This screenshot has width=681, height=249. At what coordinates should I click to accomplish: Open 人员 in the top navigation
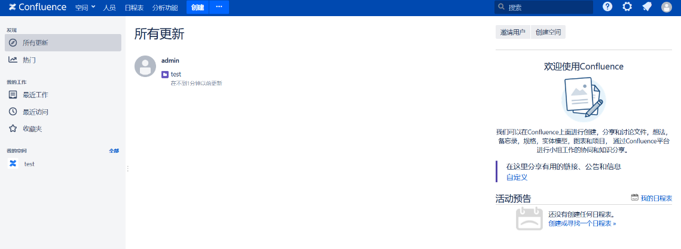[x=109, y=7]
